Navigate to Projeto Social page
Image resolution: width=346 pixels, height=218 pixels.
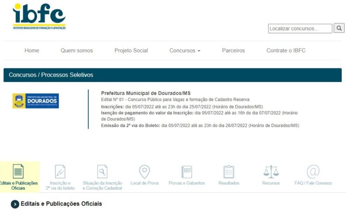131,51
